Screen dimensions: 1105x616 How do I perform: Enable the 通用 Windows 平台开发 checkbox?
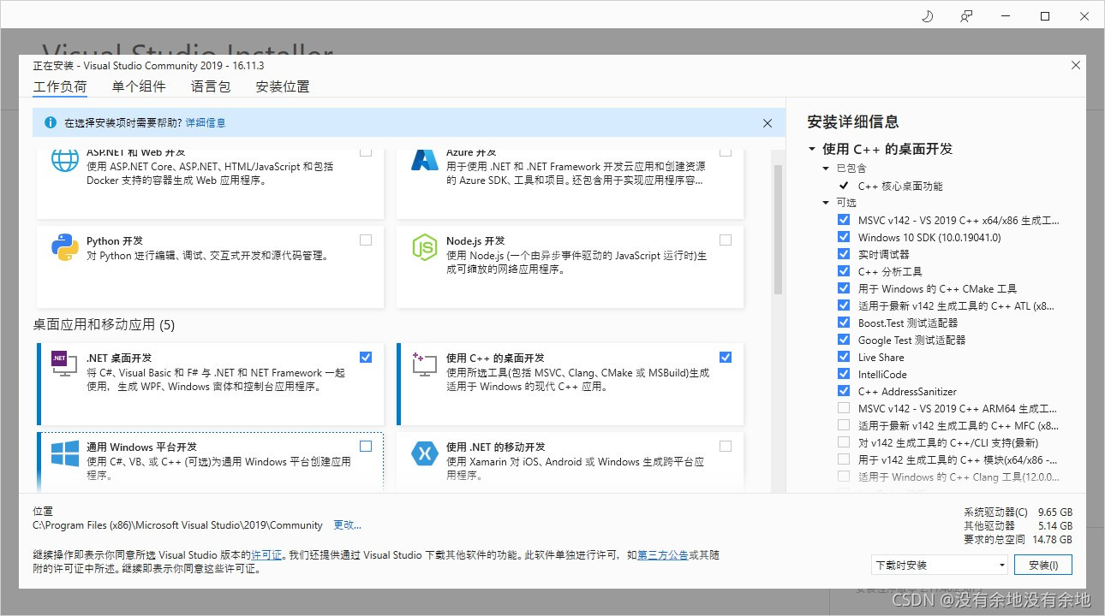coord(366,446)
